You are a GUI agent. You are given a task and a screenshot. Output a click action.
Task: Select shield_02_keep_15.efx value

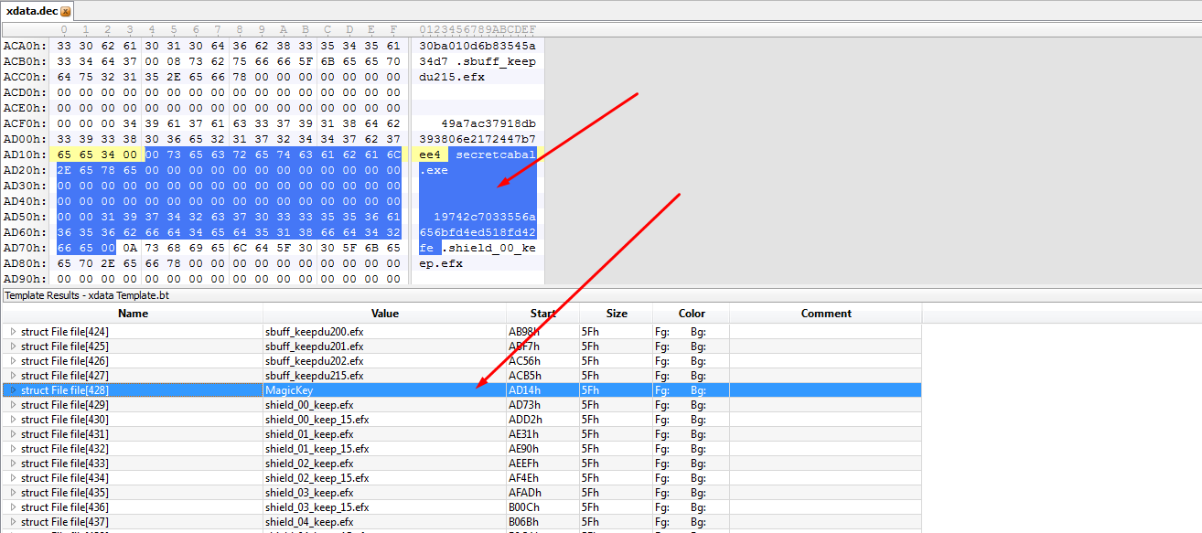pyautogui.click(x=317, y=478)
